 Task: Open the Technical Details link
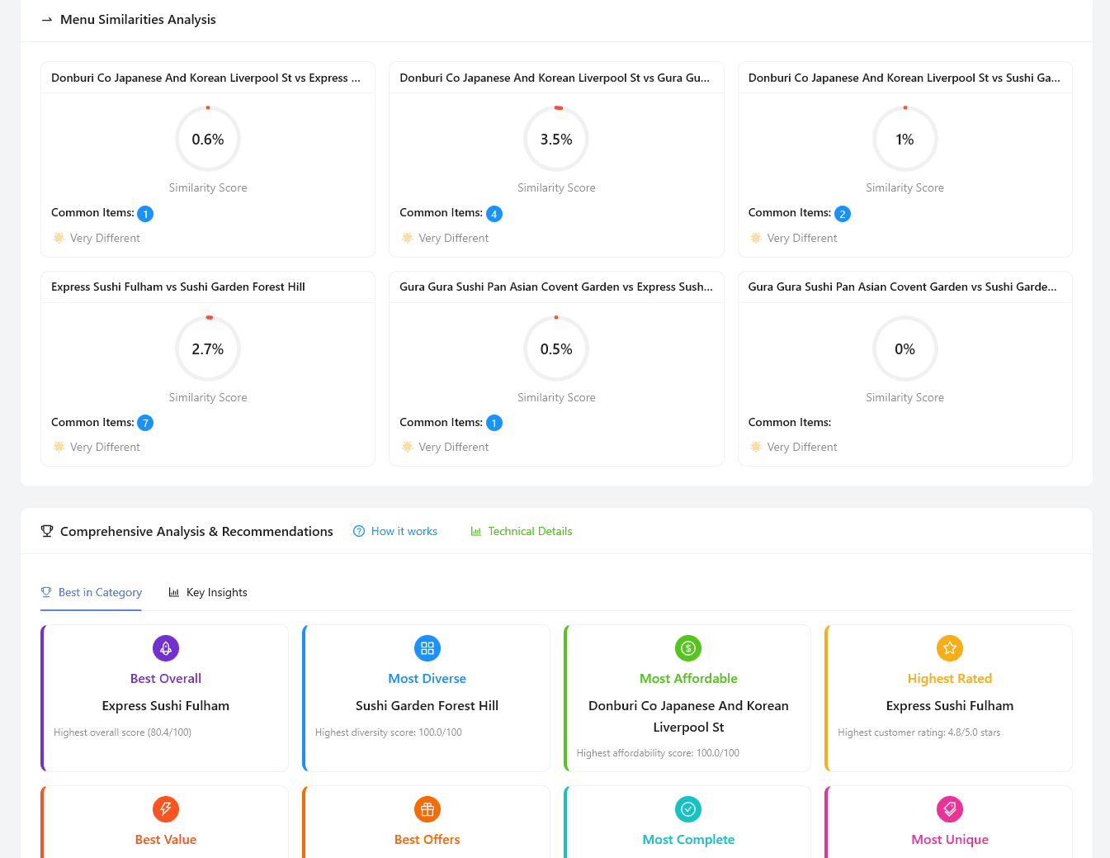pos(522,531)
